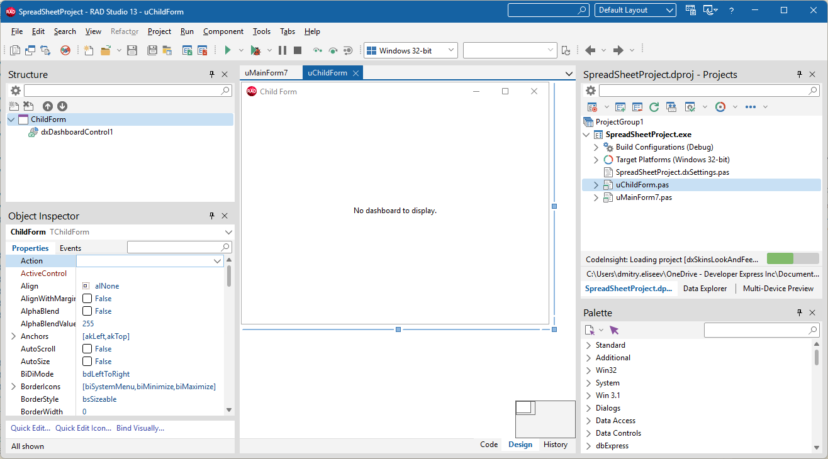The height and width of the screenshot is (459, 828).
Task: Click the purple arrow selector icon in Palette
Action: [615, 330]
